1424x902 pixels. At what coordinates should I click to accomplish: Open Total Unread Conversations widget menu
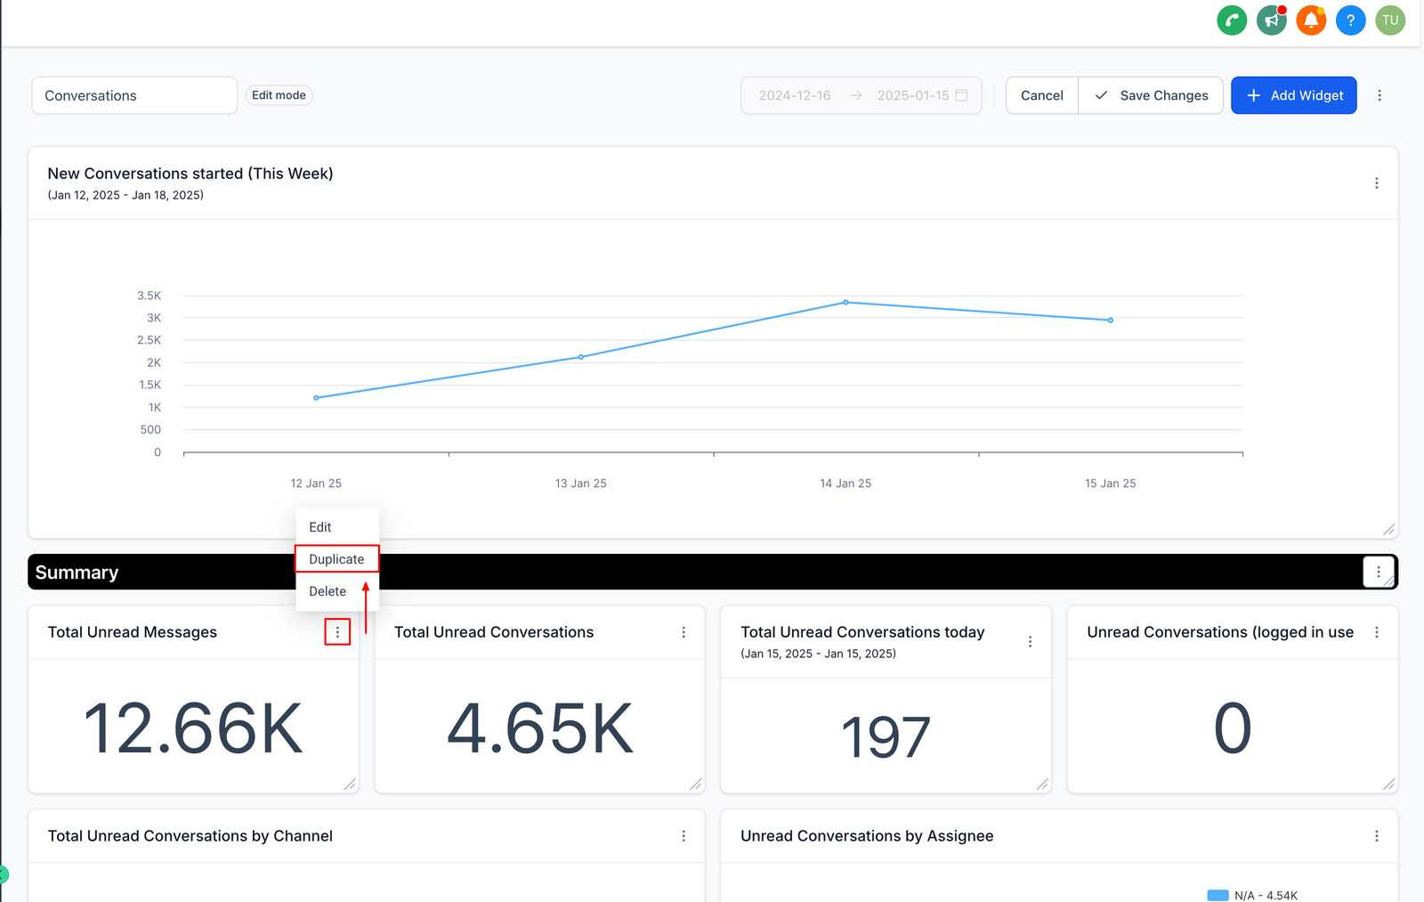(684, 632)
